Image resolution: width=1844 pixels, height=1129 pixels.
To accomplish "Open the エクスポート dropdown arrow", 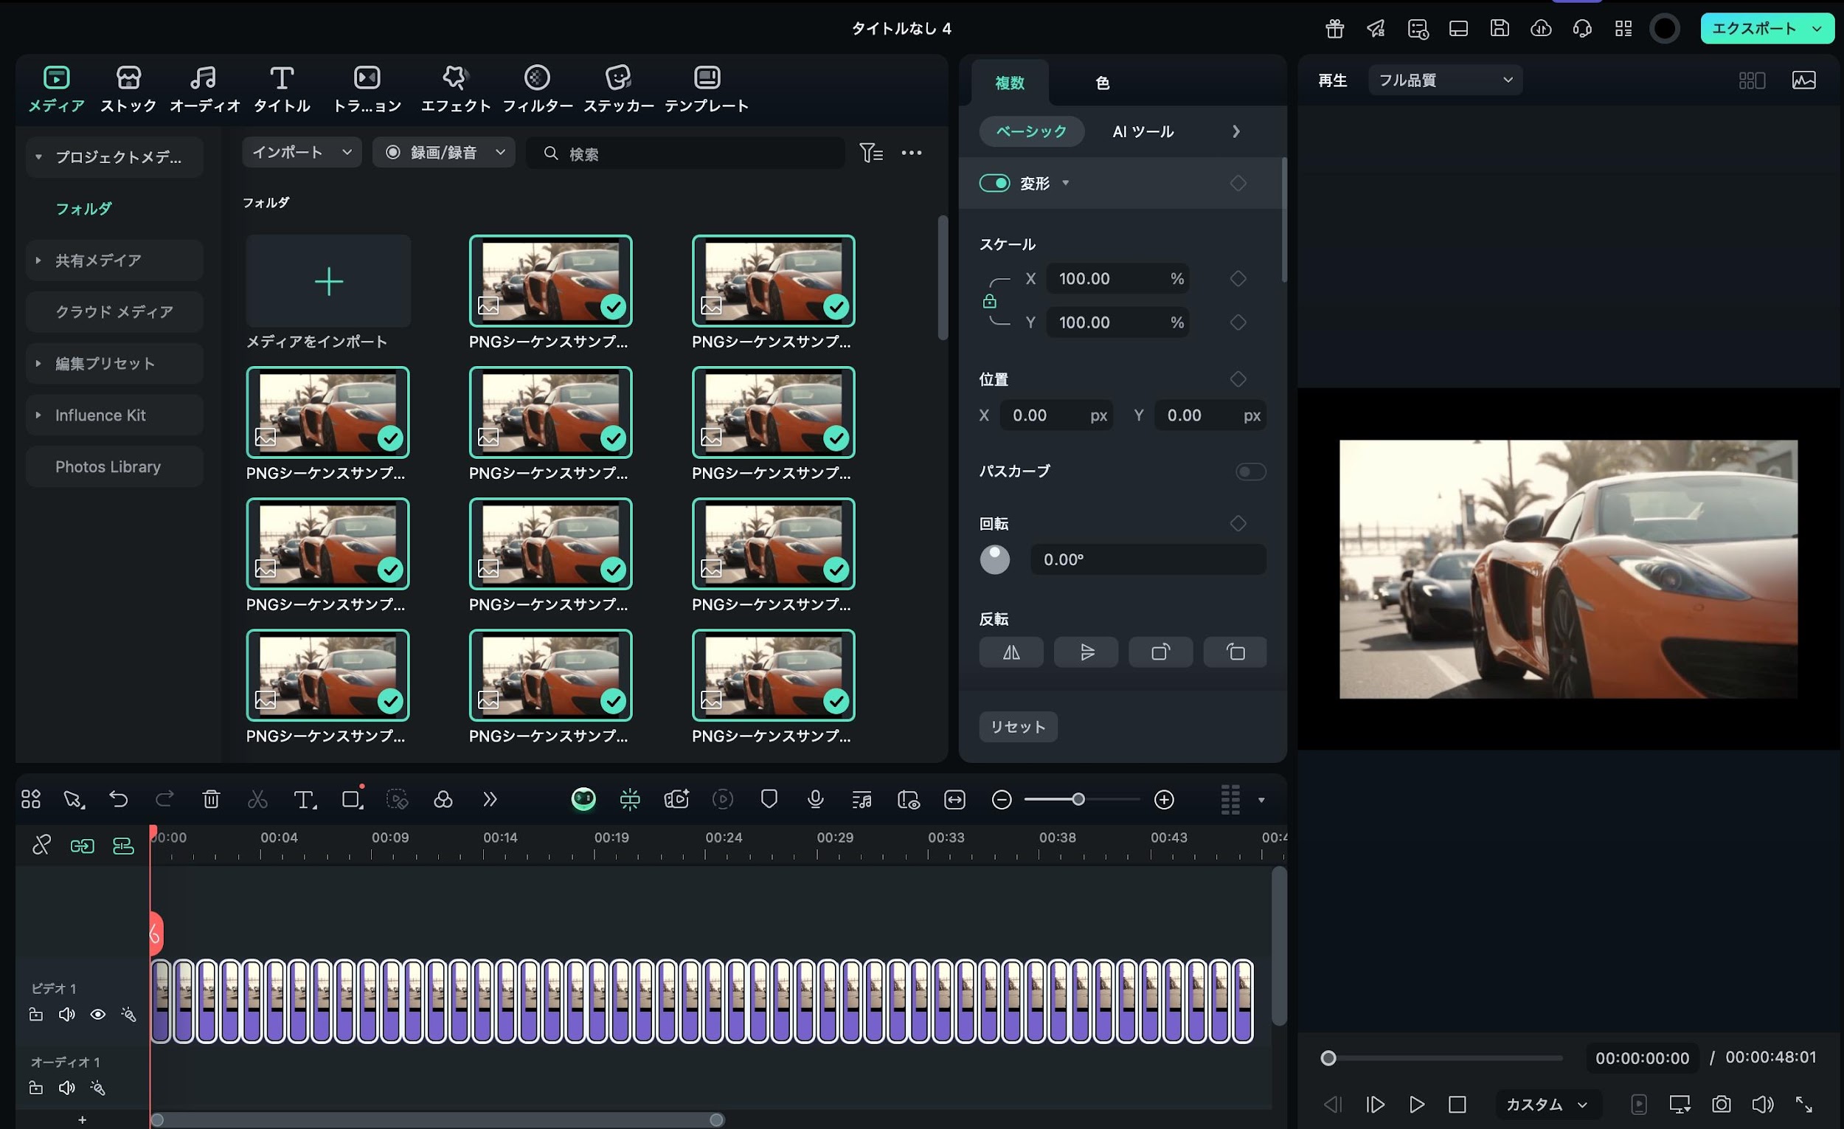I will click(1817, 29).
